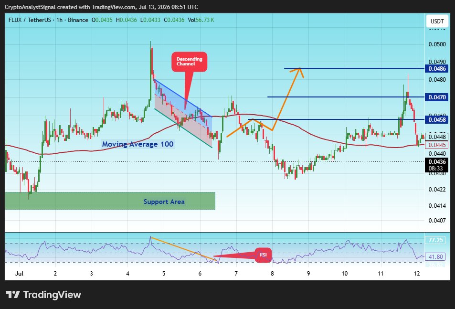455x309 pixels.
Task: Select the high price H0.0436 in legend
Action: click(x=126, y=20)
